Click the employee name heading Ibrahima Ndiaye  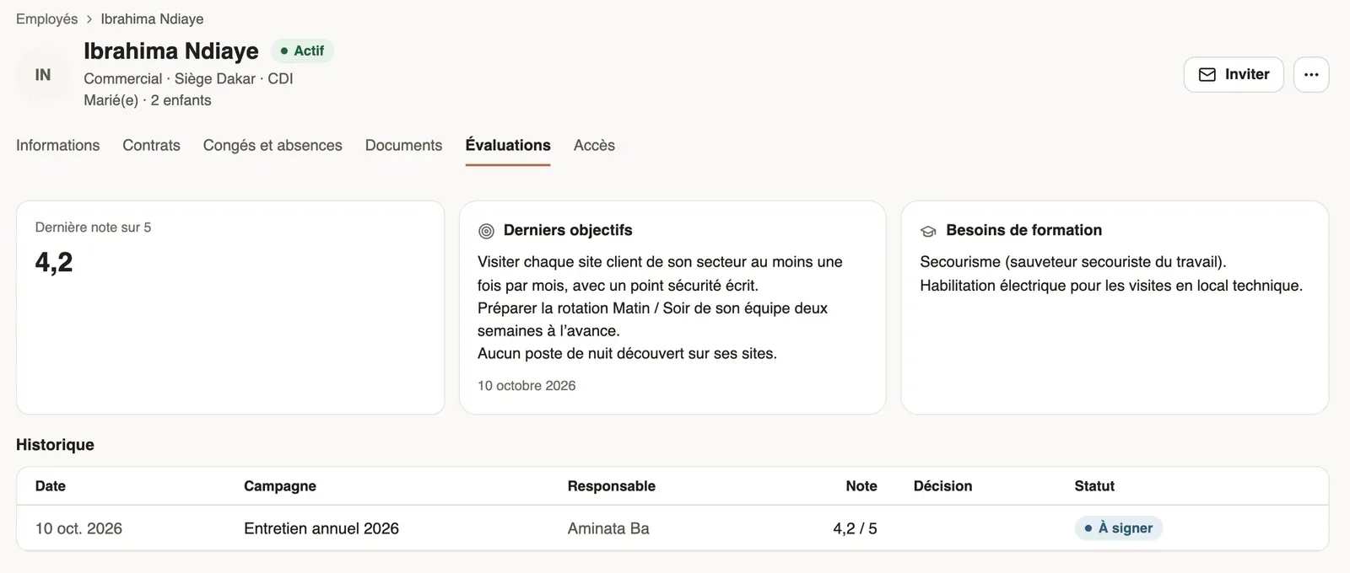(171, 51)
